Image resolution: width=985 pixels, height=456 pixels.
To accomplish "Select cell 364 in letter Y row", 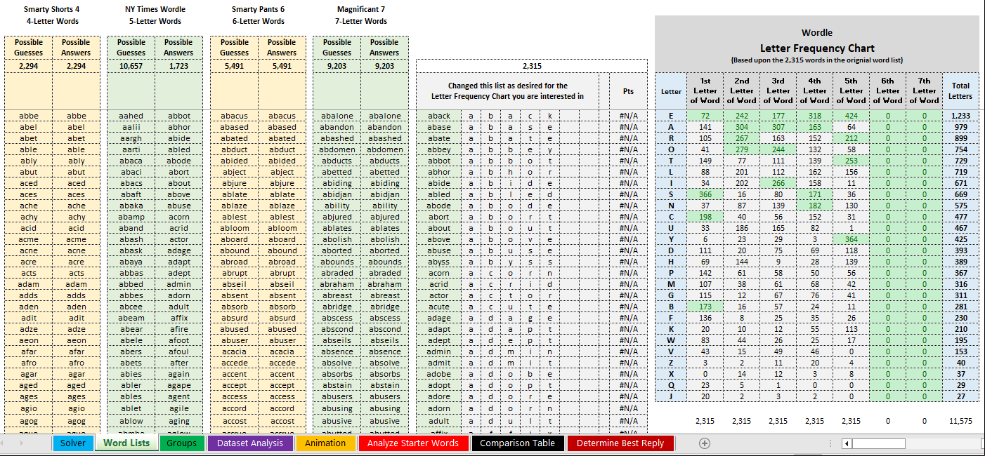I will 851,239.
